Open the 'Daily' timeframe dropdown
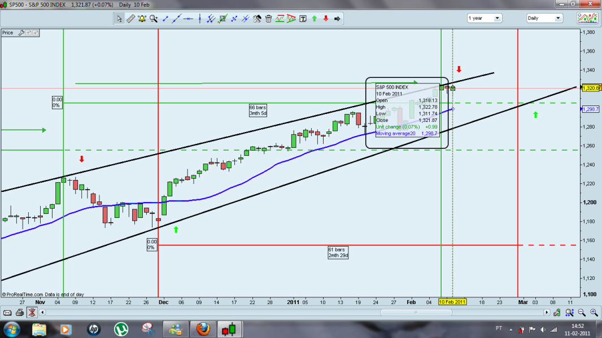This screenshot has height=338, width=602. point(544,18)
